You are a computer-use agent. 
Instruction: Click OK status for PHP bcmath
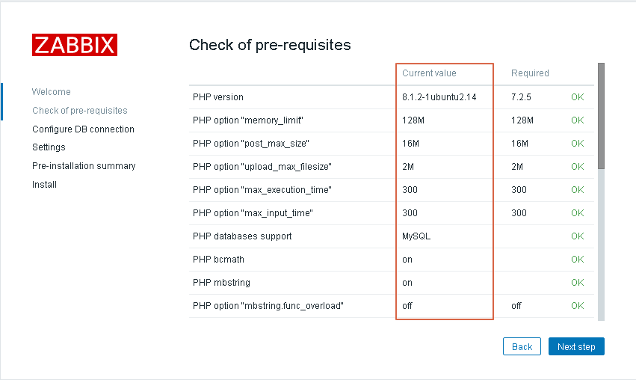point(577,260)
